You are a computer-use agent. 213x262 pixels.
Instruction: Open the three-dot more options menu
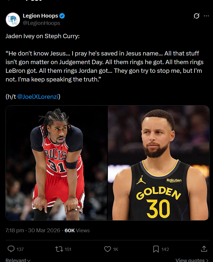pyautogui.click(x=206, y=16)
